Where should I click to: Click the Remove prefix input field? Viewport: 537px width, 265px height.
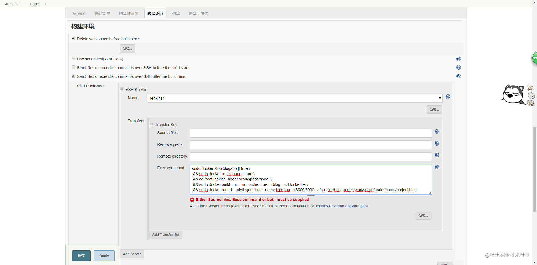click(311, 145)
